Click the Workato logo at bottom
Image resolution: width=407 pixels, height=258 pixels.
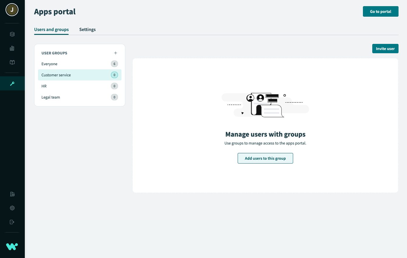coord(12,247)
